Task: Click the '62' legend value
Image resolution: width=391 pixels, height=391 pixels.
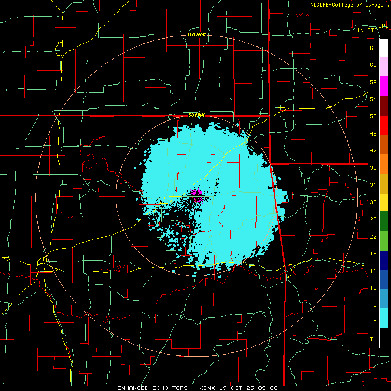Action: 373,65
